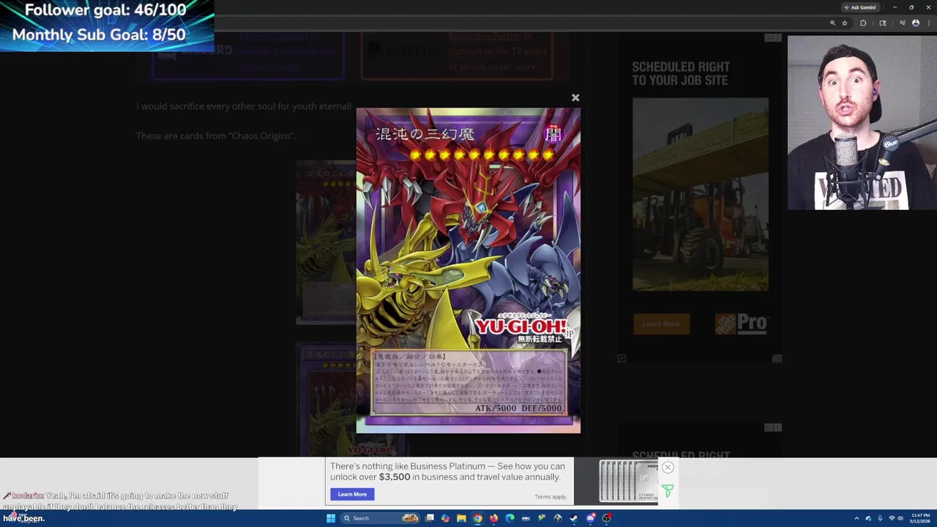
Task: Click Learn More on Business Platinum ad
Action: point(352,494)
